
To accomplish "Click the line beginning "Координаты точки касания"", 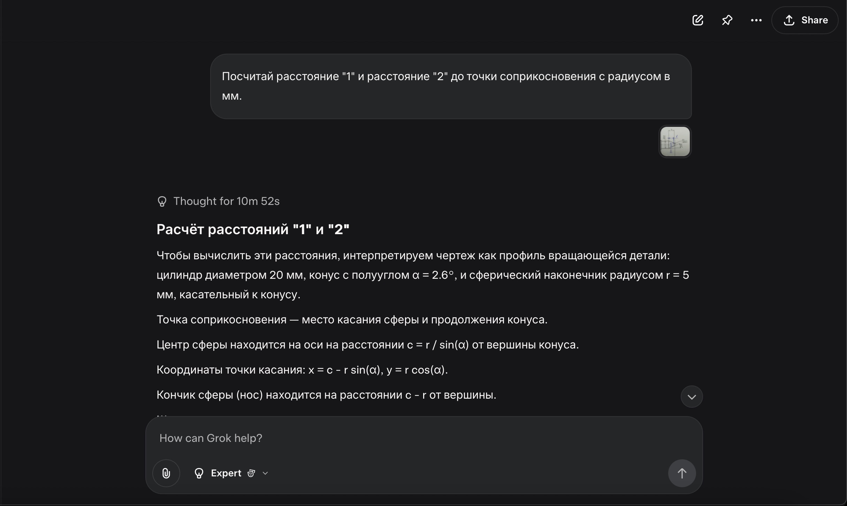I will pyautogui.click(x=302, y=370).
